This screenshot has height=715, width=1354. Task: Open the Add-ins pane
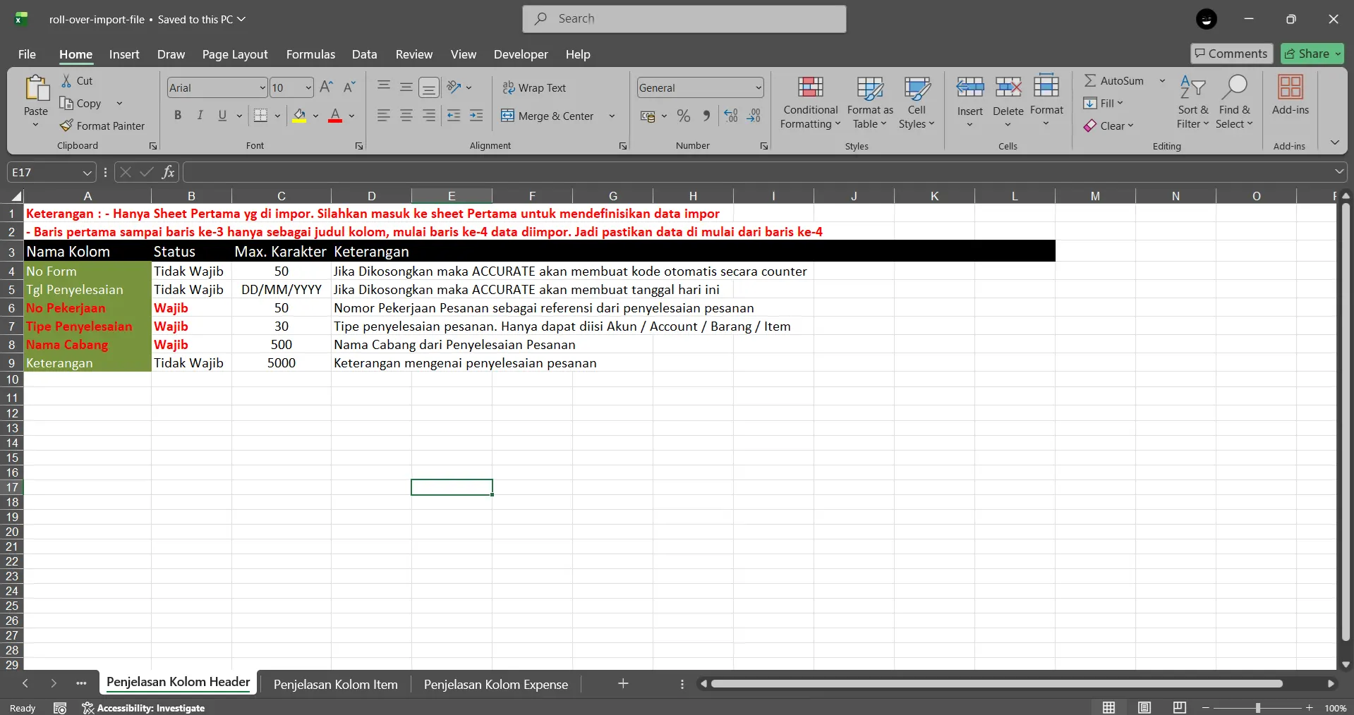click(x=1290, y=95)
